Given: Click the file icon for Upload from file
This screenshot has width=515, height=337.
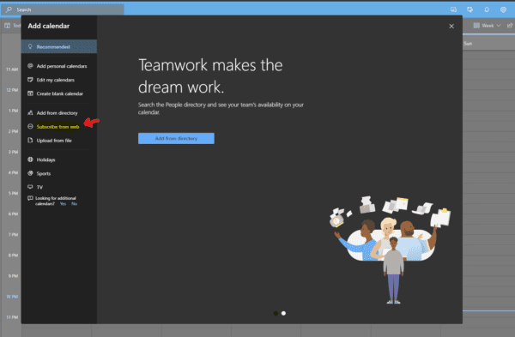Looking at the screenshot, I should click(30, 140).
